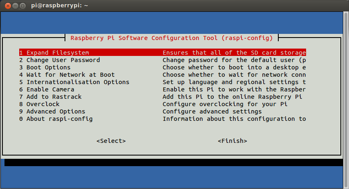Screen dimensions: 349x189
Task: Close the terminal window with red button
Action: [8, 6]
